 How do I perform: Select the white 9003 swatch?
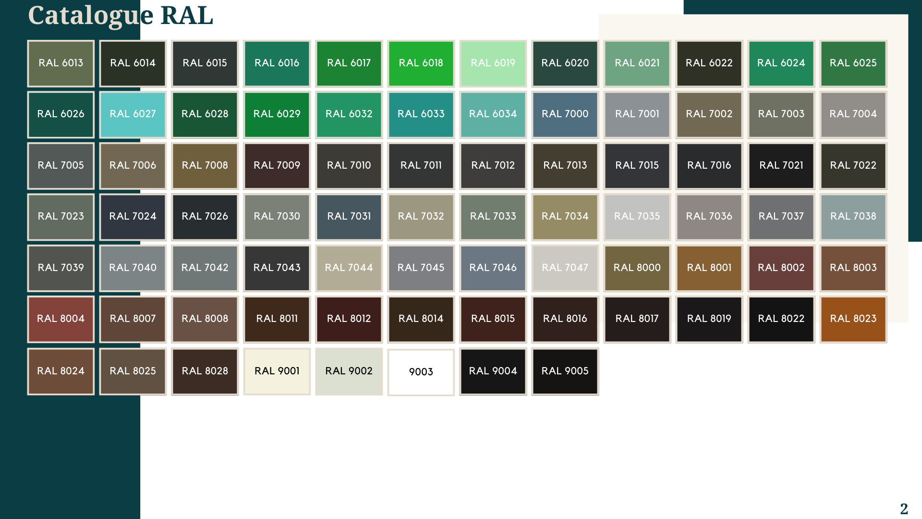click(421, 372)
